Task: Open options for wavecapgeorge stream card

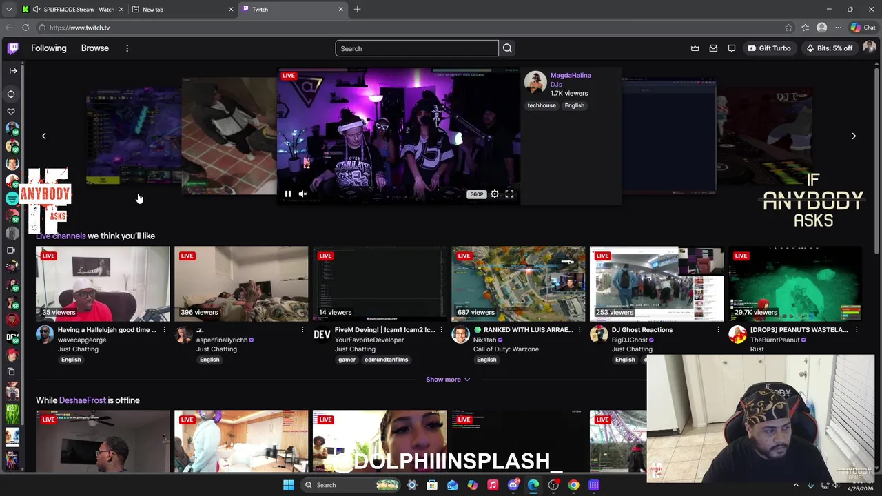Action: point(164,330)
